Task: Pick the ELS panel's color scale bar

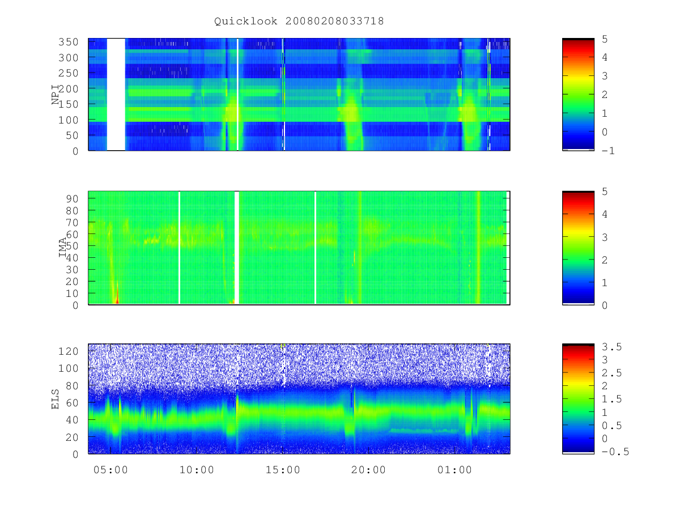Action: (x=578, y=399)
